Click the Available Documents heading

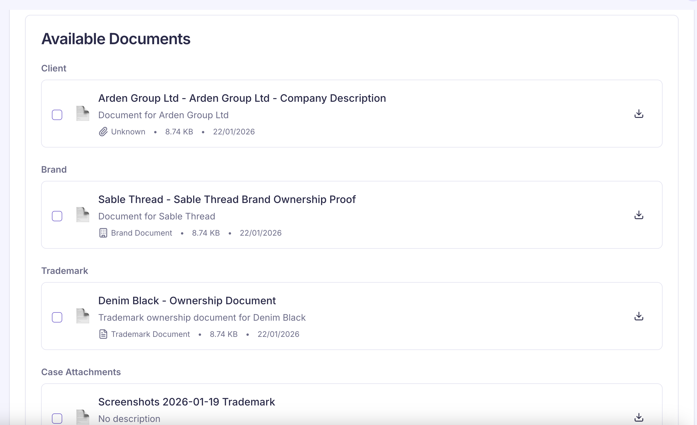(116, 39)
